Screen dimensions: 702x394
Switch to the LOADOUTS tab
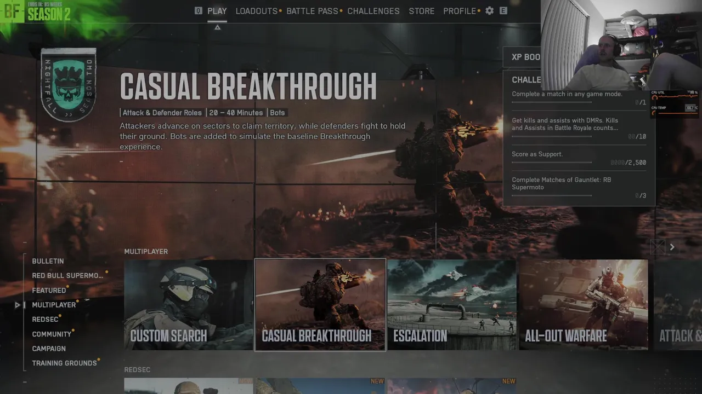click(257, 11)
